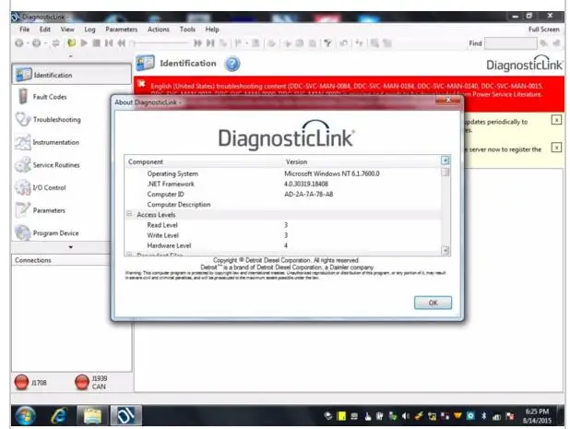Click the Full Screen button
570x429 pixels.
[x=544, y=30]
